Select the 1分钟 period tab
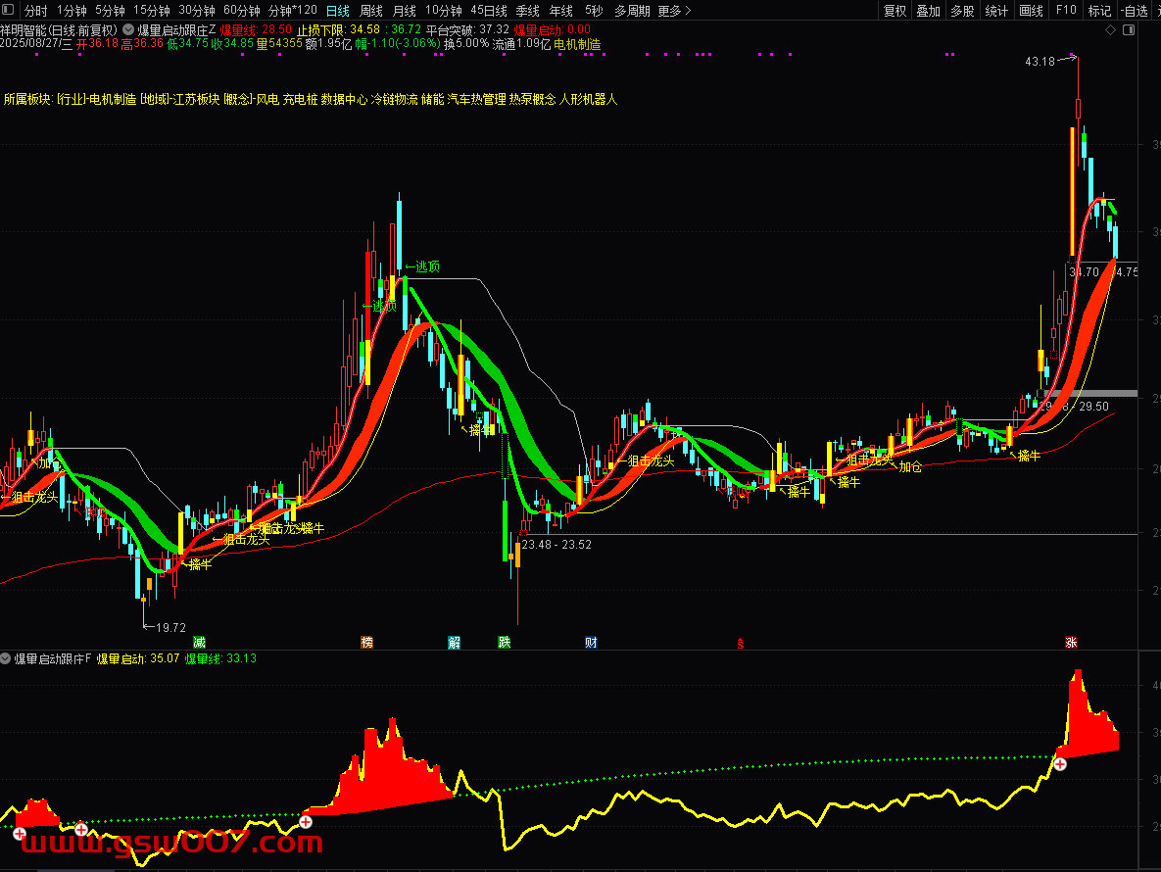Image resolution: width=1161 pixels, height=872 pixels. click(x=72, y=11)
